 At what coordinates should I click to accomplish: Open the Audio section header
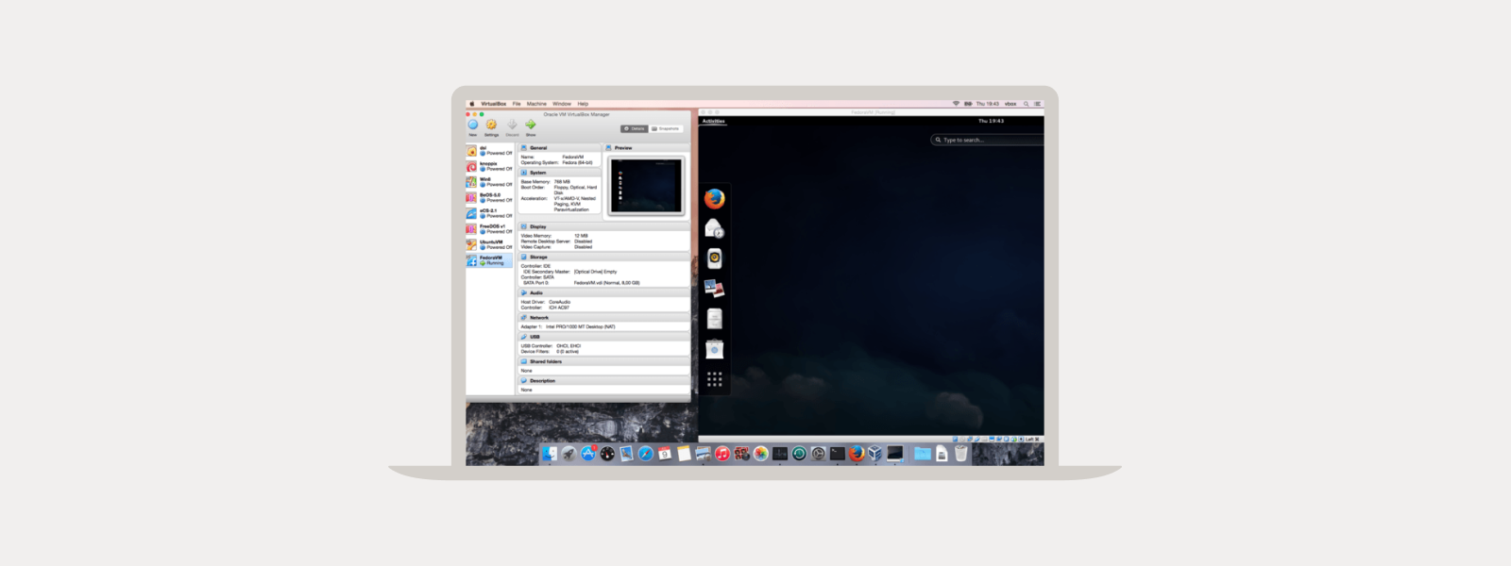coord(604,292)
